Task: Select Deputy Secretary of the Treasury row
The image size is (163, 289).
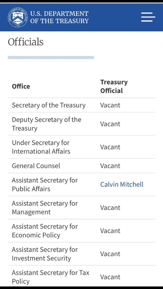Action: (81, 124)
